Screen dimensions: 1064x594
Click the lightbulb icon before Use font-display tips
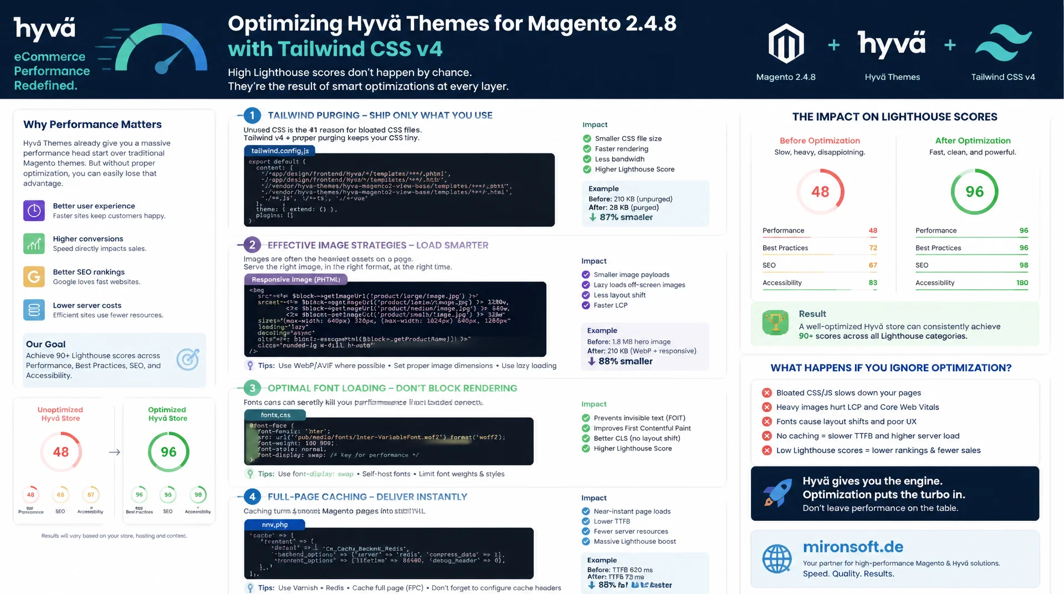[250, 474]
